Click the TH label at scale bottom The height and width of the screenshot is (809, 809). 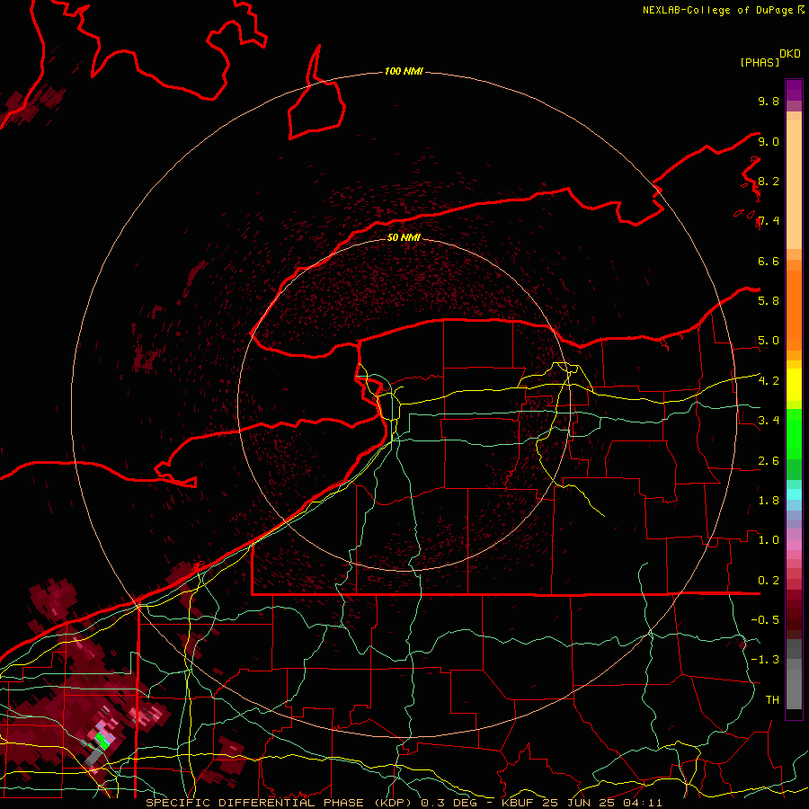[772, 700]
